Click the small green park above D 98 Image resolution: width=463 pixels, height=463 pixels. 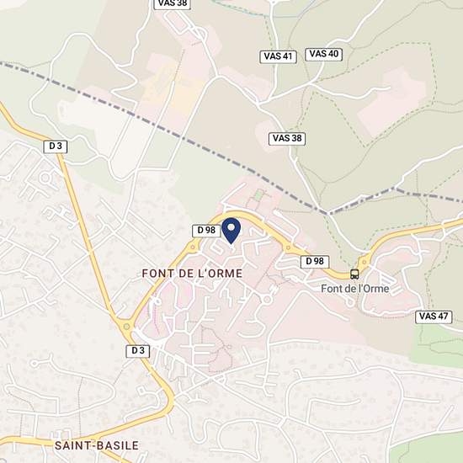[259, 195]
